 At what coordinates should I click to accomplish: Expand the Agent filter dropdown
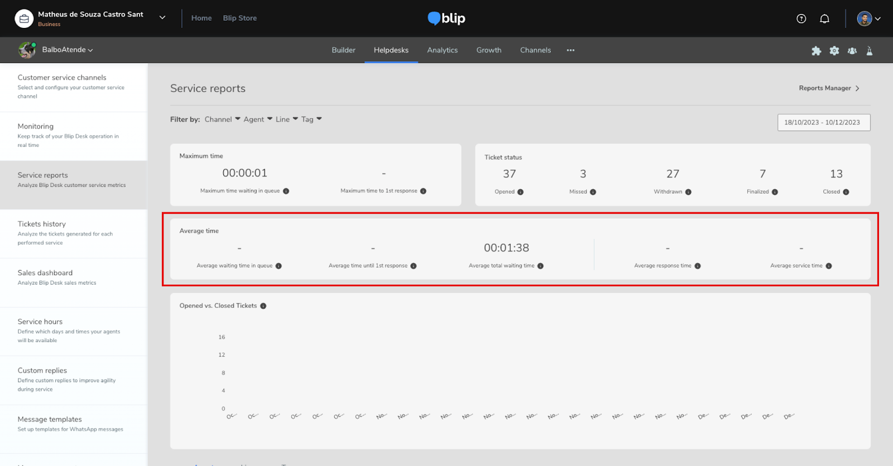click(258, 119)
